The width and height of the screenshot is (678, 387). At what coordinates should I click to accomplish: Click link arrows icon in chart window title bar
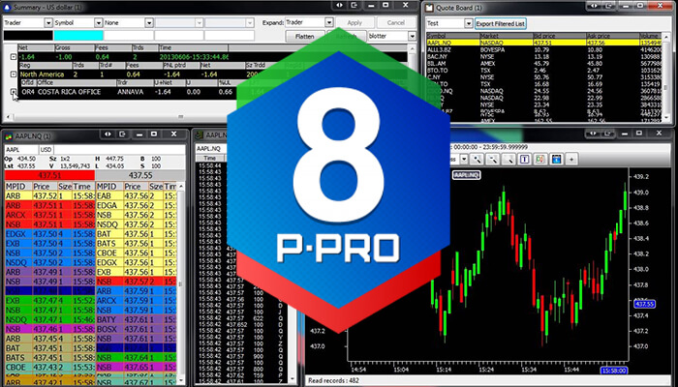593,134
